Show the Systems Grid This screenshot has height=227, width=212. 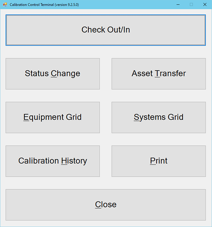pos(159,118)
